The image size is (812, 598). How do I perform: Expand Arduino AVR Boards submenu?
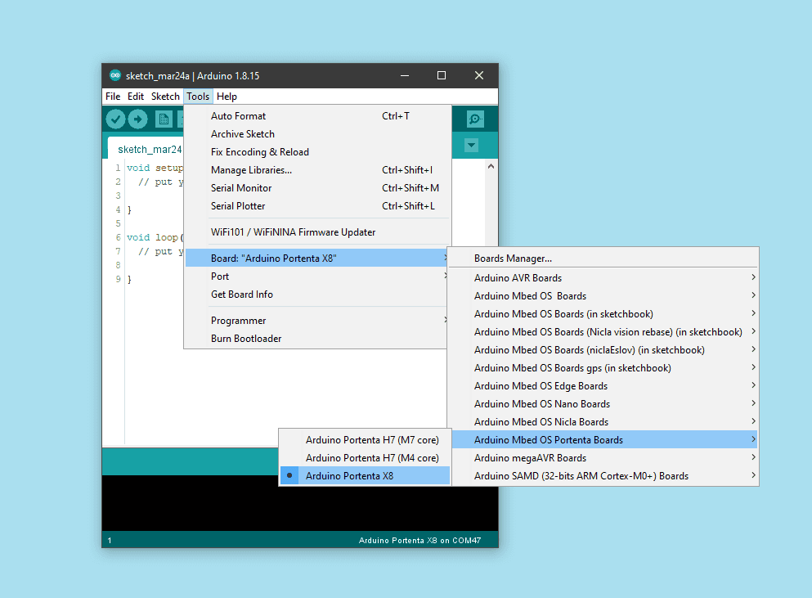[603, 278]
